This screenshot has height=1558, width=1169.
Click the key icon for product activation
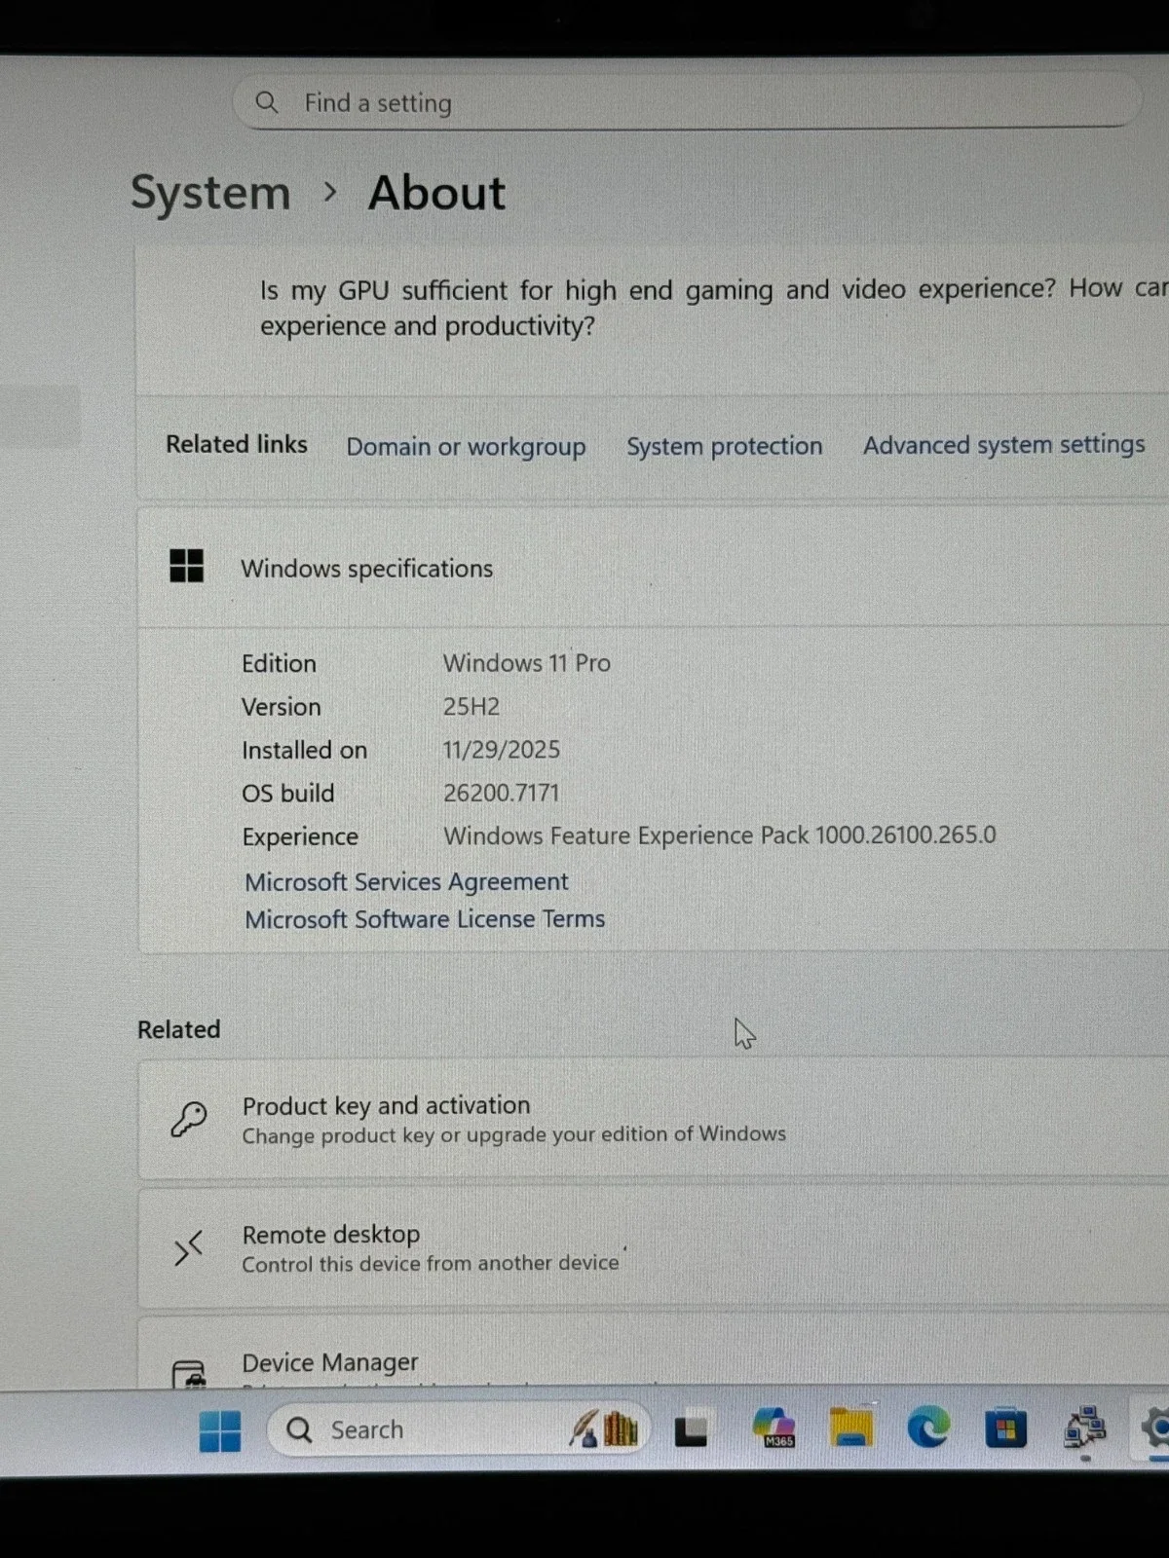pyautogui.click(x=188, y=1119)
